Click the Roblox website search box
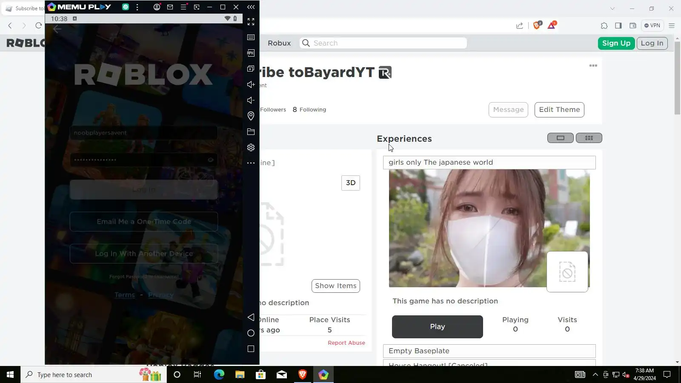Screen dimensions: 681x383 (x=383, y=43)
